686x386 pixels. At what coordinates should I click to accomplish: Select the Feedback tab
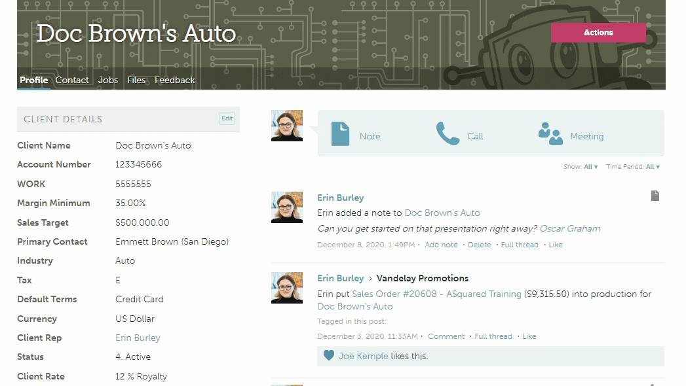175,80
